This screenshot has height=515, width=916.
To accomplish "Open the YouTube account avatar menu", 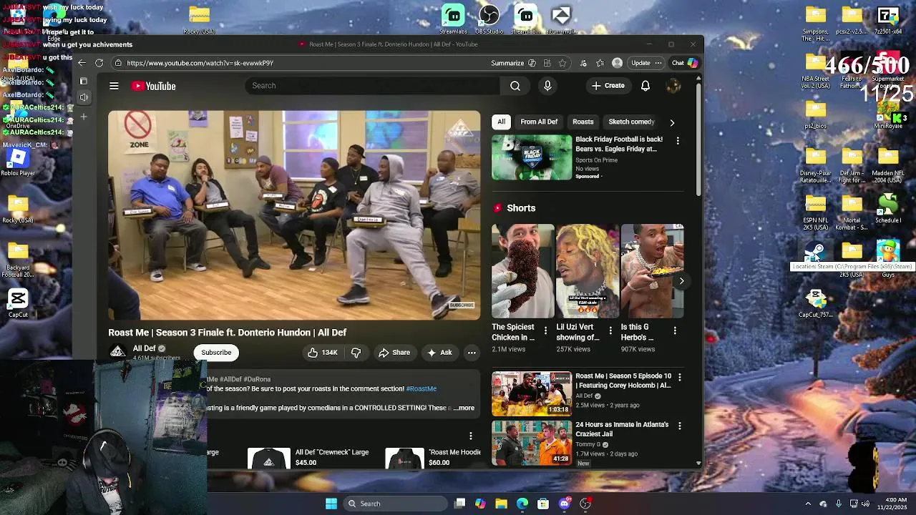I will [673, 86].
